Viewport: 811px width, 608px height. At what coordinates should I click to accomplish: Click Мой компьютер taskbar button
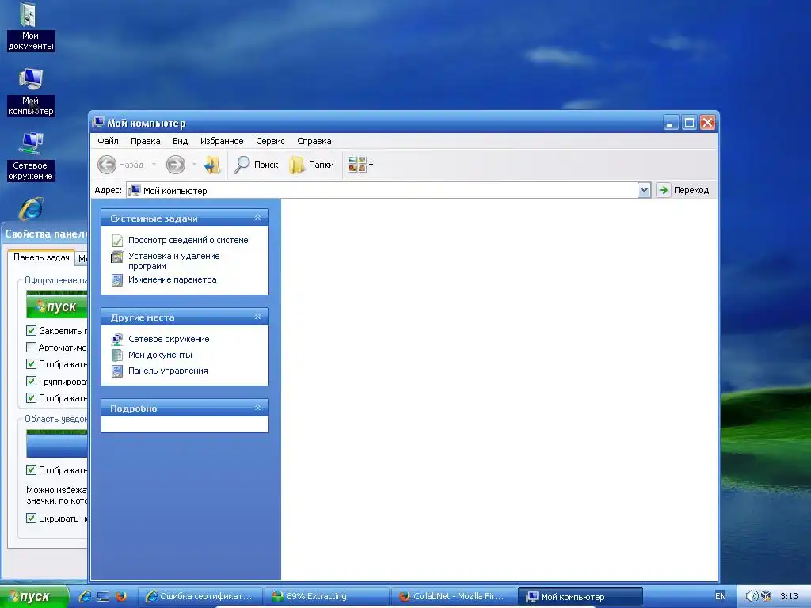pos(581,597)
